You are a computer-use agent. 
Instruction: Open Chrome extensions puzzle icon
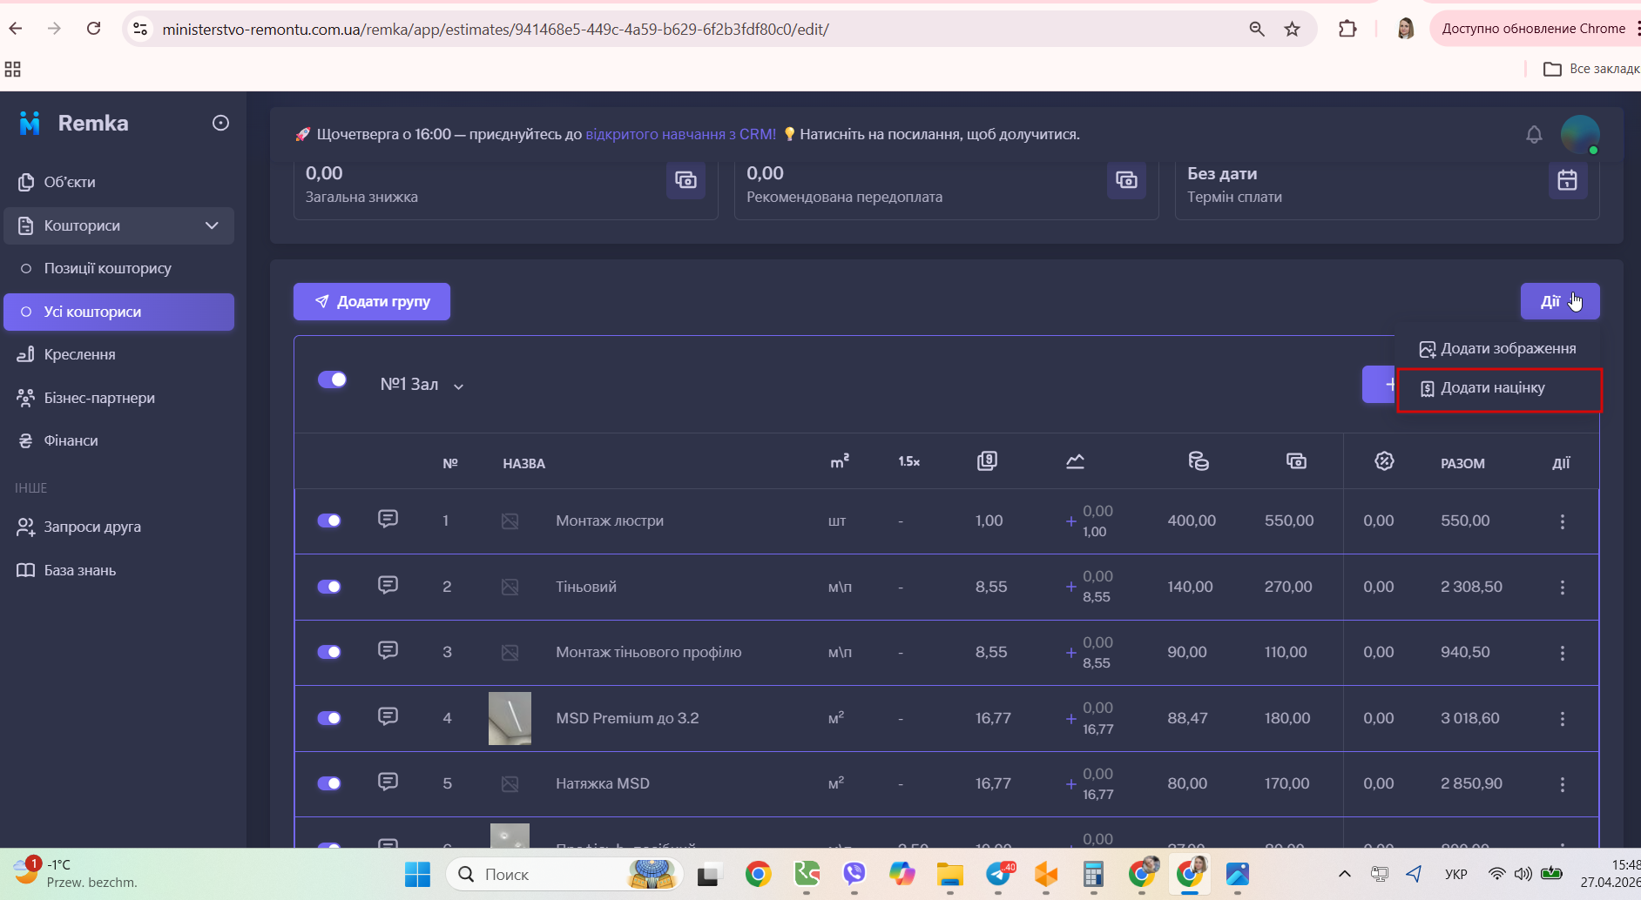(x=1347, y=29)
